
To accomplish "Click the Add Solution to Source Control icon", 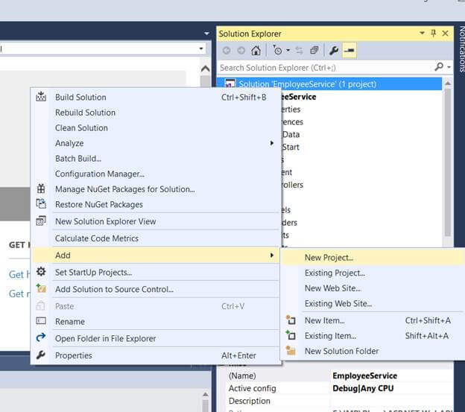I will [x=41, y=288].
